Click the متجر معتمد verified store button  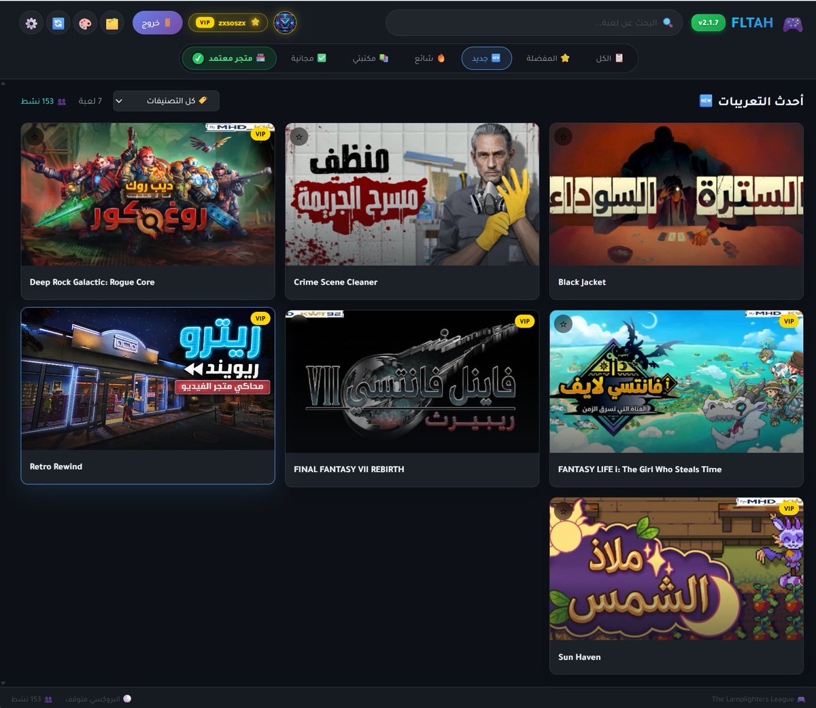(229, 58)
